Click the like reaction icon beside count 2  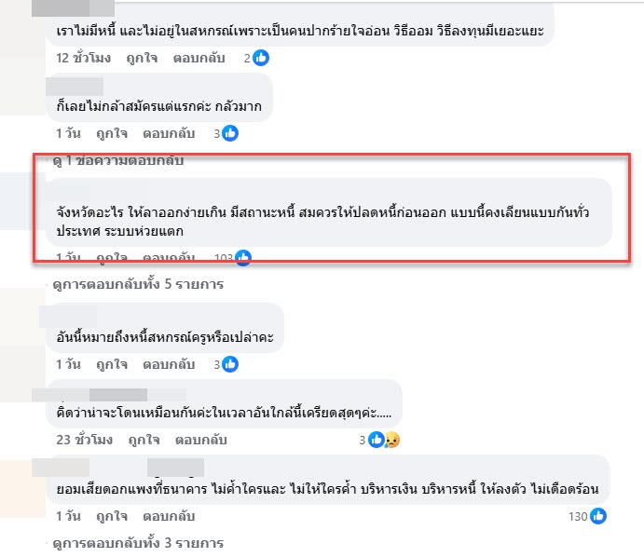tap(260, 58)
